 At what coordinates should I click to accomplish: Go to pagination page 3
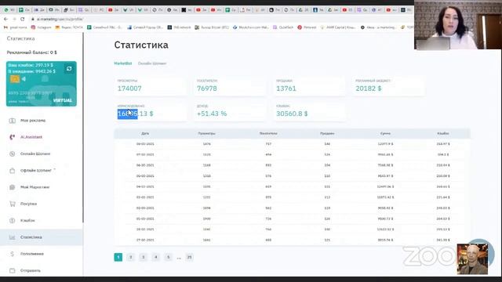click(x=143, y=257)
